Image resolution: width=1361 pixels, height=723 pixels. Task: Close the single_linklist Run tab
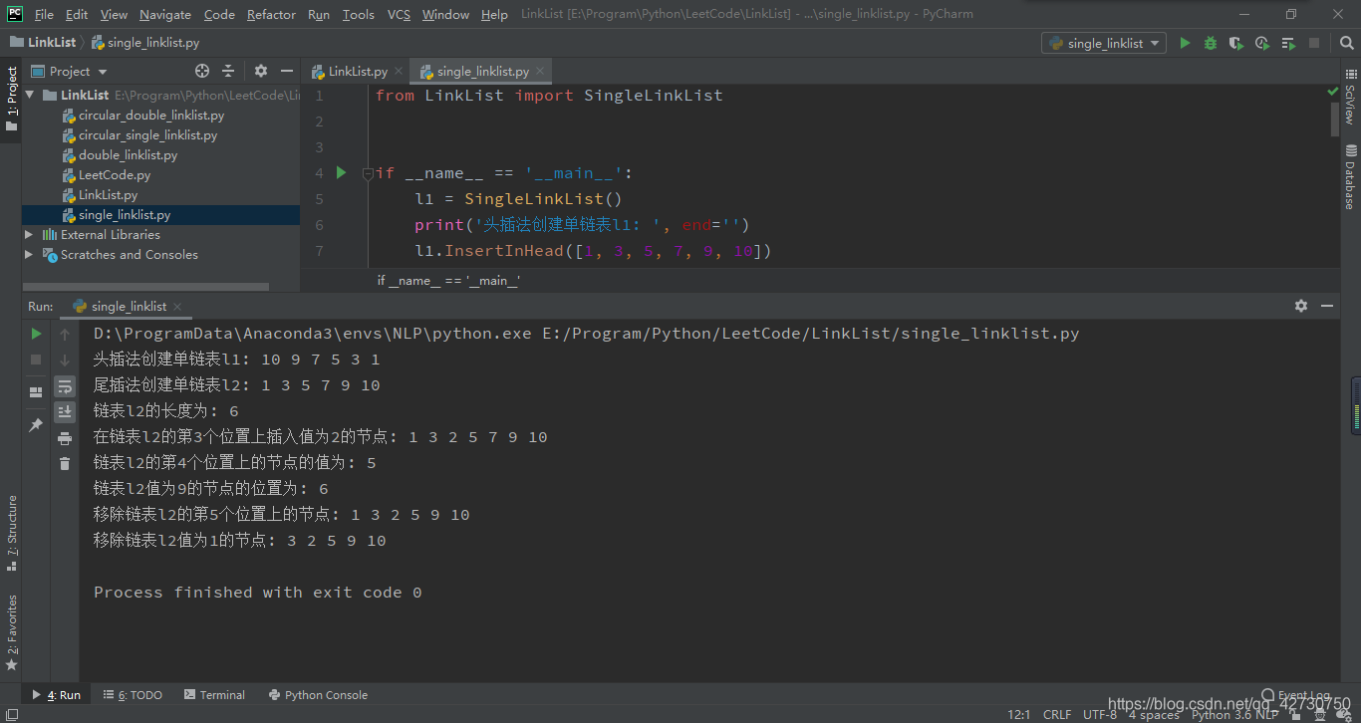(177, 306)
